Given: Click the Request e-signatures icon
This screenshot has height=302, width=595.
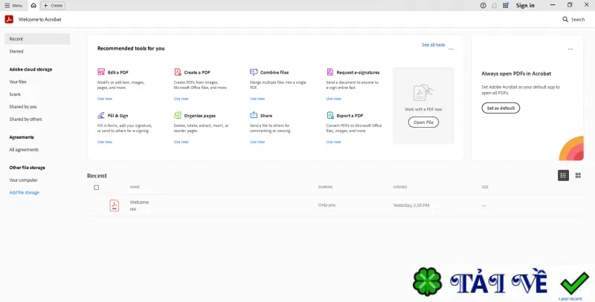Looking at the screenshot, I should pos(330,72).
